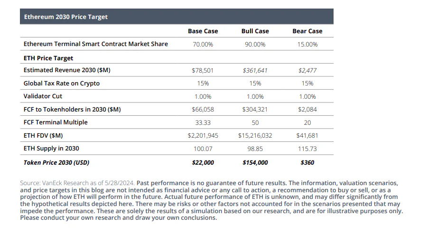The height and width of the screenshot is (234, 428).
Task: Select the FCF Terminal Multiple label
Action: tap(56, 122)
